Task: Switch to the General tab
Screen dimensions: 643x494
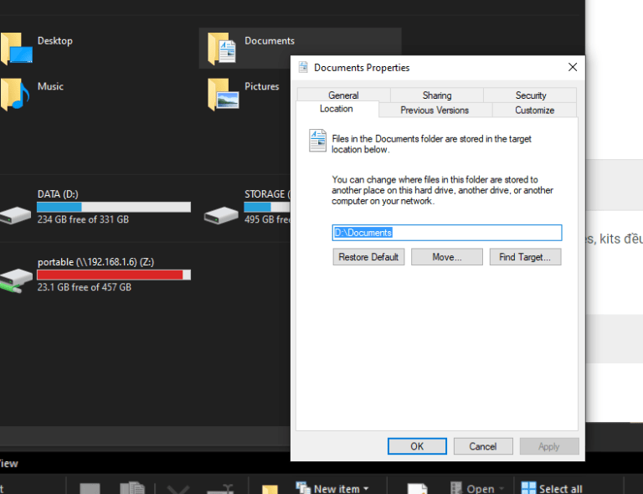Action: (x=343, y=95)
